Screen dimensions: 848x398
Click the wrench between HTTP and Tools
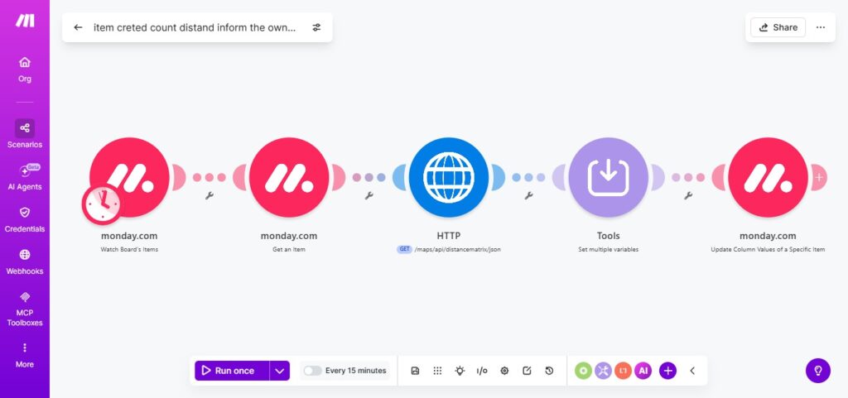click(528, 195)
